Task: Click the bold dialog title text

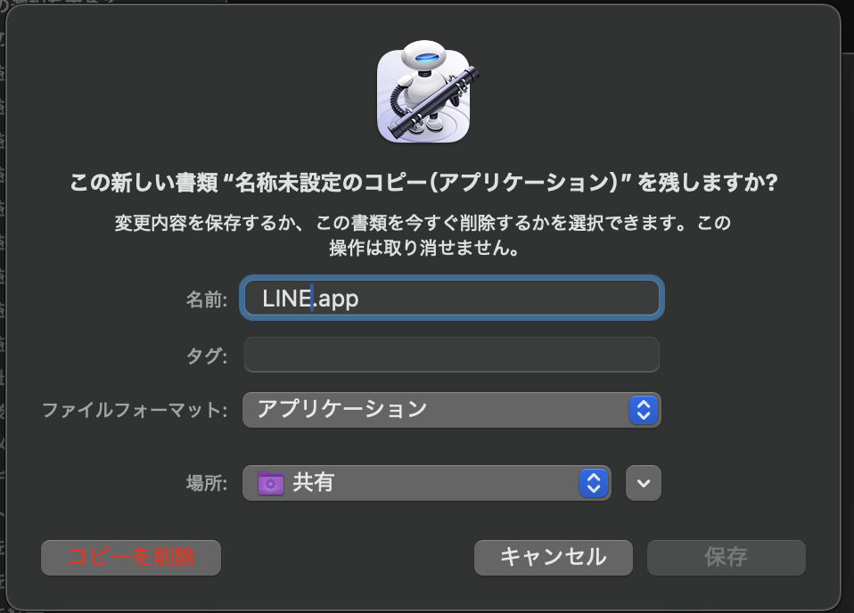Action: (x=423, y=183)
